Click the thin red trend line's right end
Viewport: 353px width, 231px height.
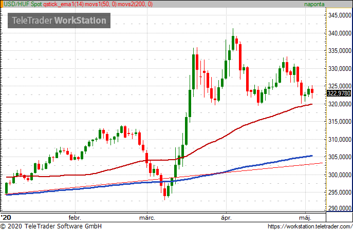322,163
